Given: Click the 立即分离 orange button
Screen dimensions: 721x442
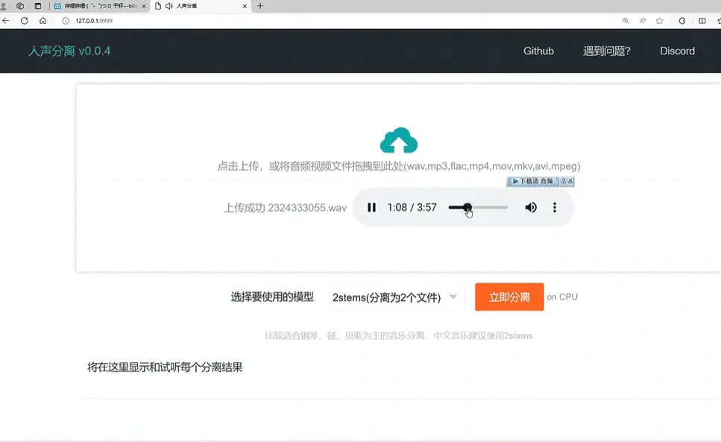Looking at the screenshot, I should point(509,297).
